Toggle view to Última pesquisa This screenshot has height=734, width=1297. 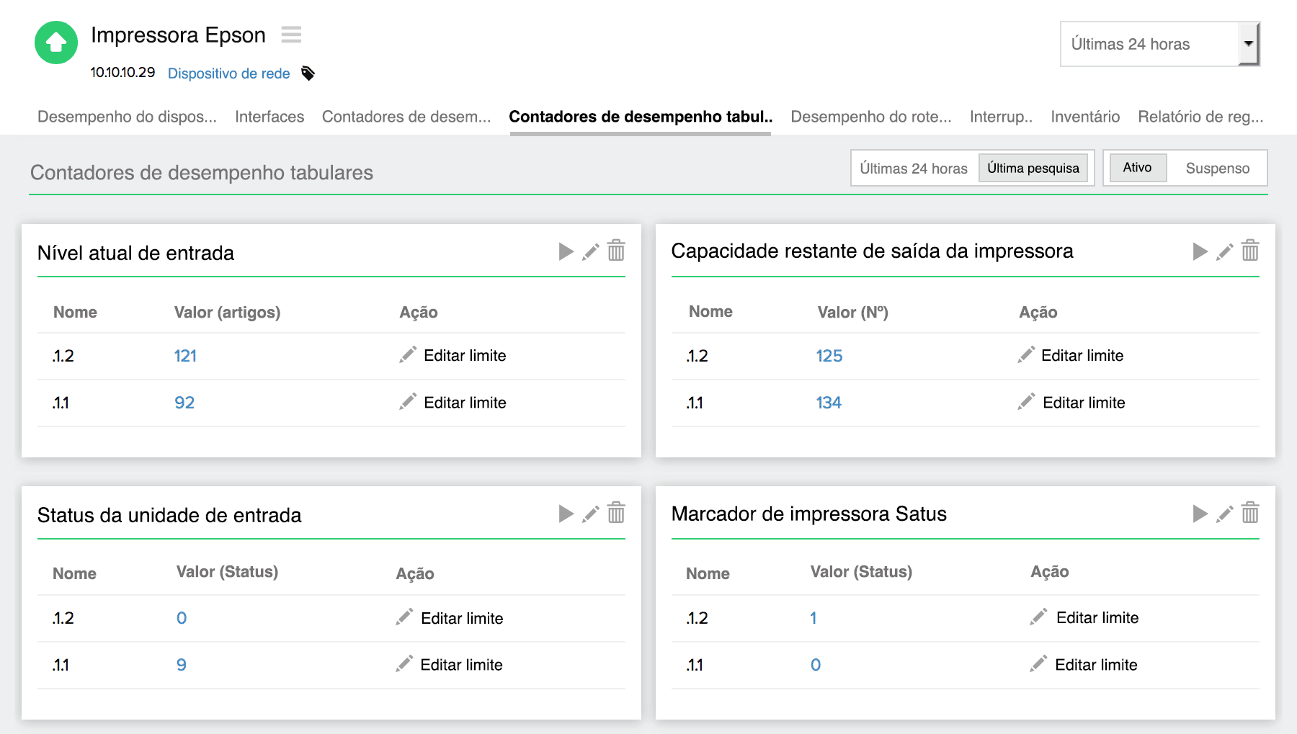point(1033,169)
